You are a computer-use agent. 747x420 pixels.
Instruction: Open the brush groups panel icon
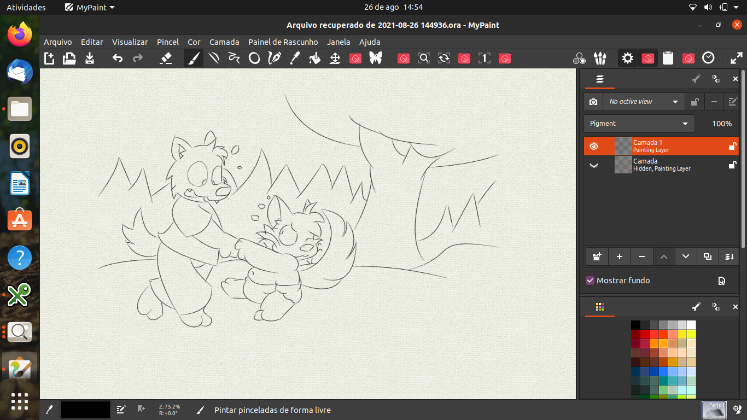600,58
